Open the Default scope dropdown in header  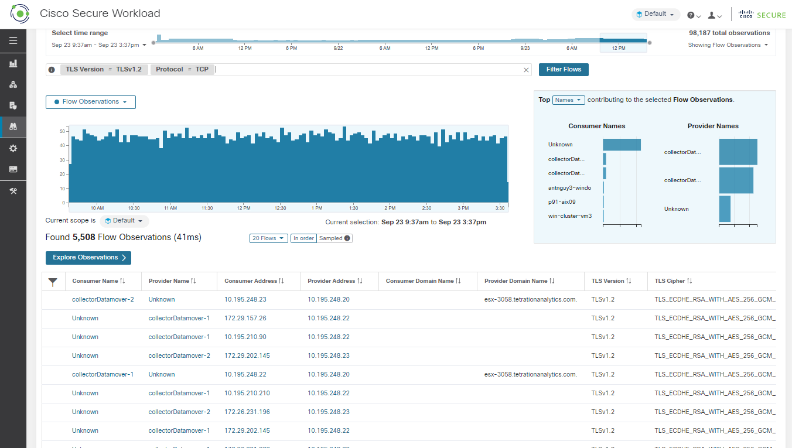coord(656,14)
